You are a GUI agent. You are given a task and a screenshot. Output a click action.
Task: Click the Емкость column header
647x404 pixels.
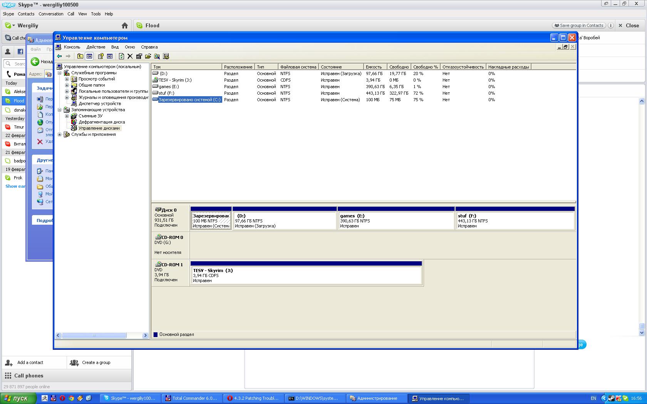click(375, 67)
